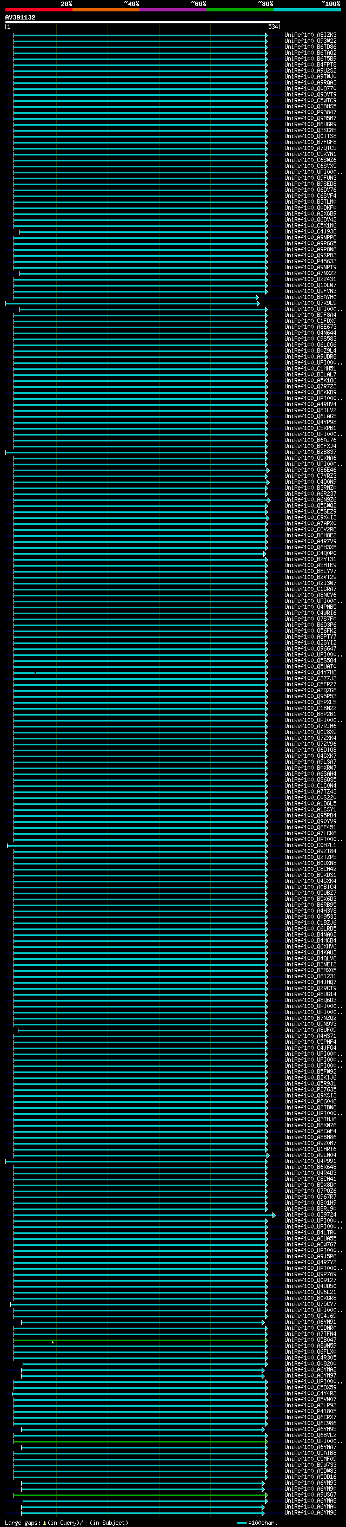Select label UniRef100_A9USG7
This screenshot has height=1527, width=346.
coord(310,1494)
